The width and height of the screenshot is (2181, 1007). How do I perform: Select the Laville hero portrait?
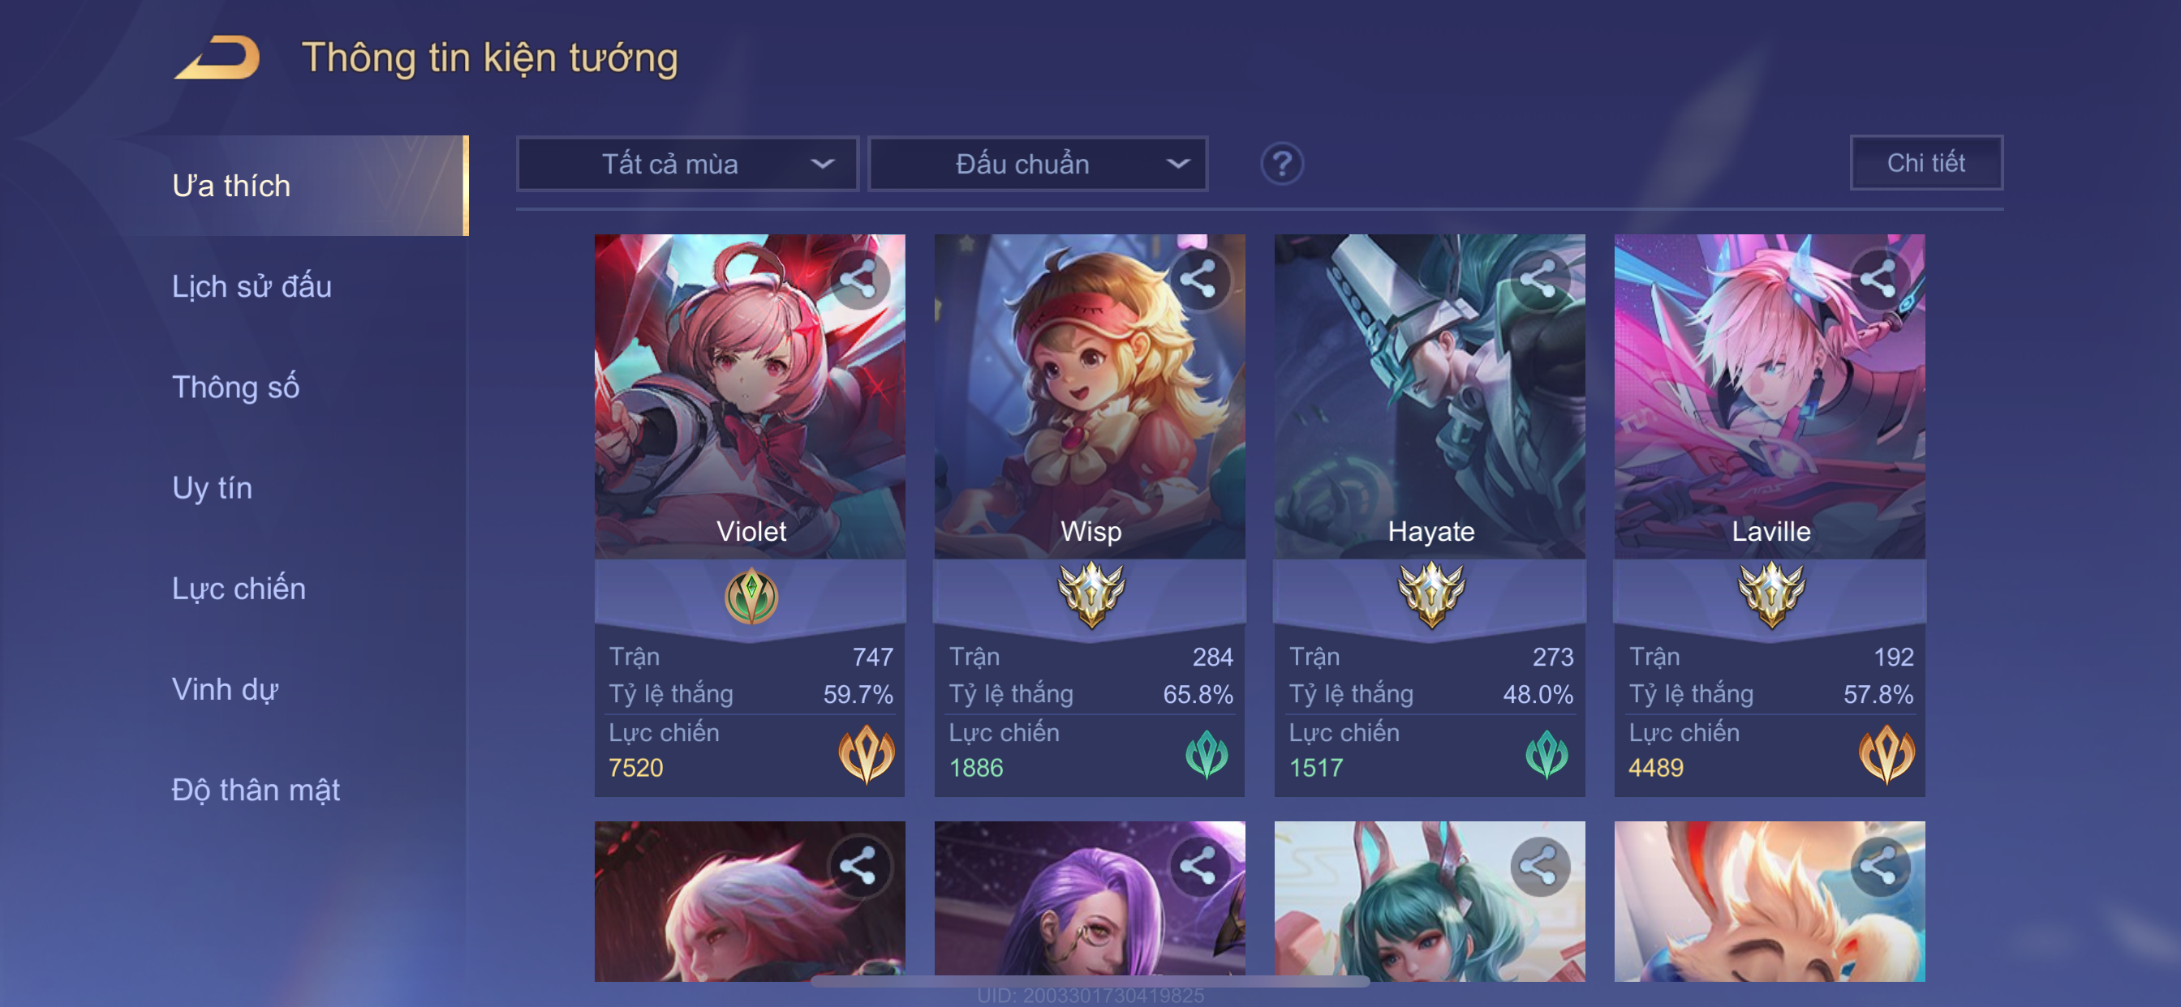[1769, 396]
